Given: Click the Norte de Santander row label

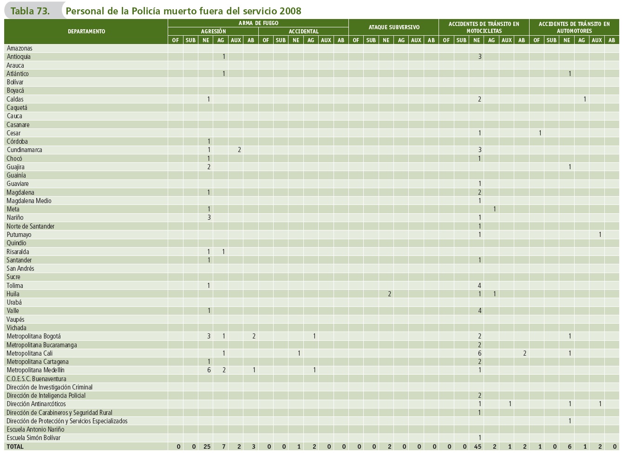Looking at the screenshot, I should (x=31, y=226).
